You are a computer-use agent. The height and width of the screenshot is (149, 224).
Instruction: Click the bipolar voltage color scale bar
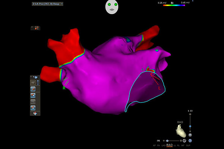coord(175,6)
